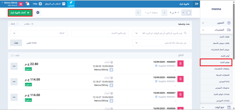
Task: Click the بحث search button
Action: 16,43
